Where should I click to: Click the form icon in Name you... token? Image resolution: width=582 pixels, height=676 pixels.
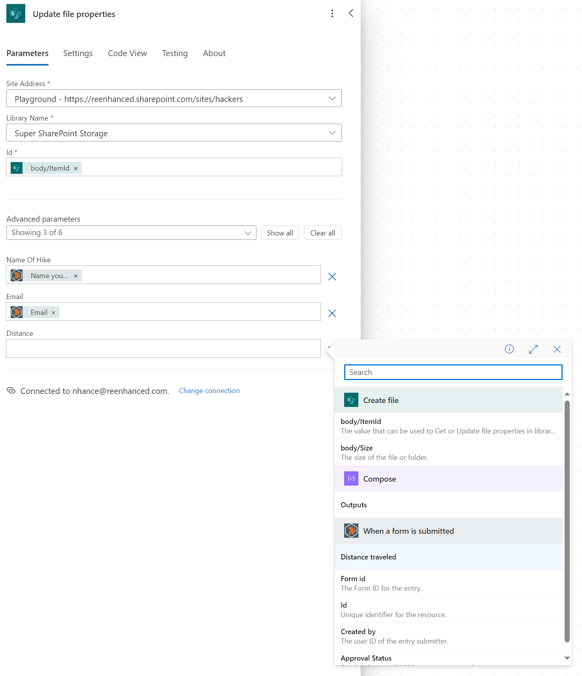click(x=17, y=275)
